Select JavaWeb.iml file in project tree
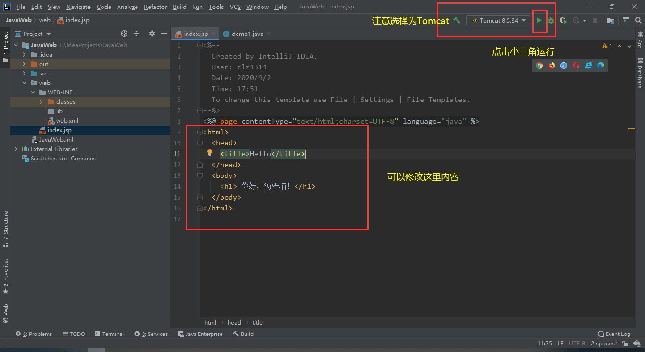Screen dimensions: 645x352 pos(56,139)
